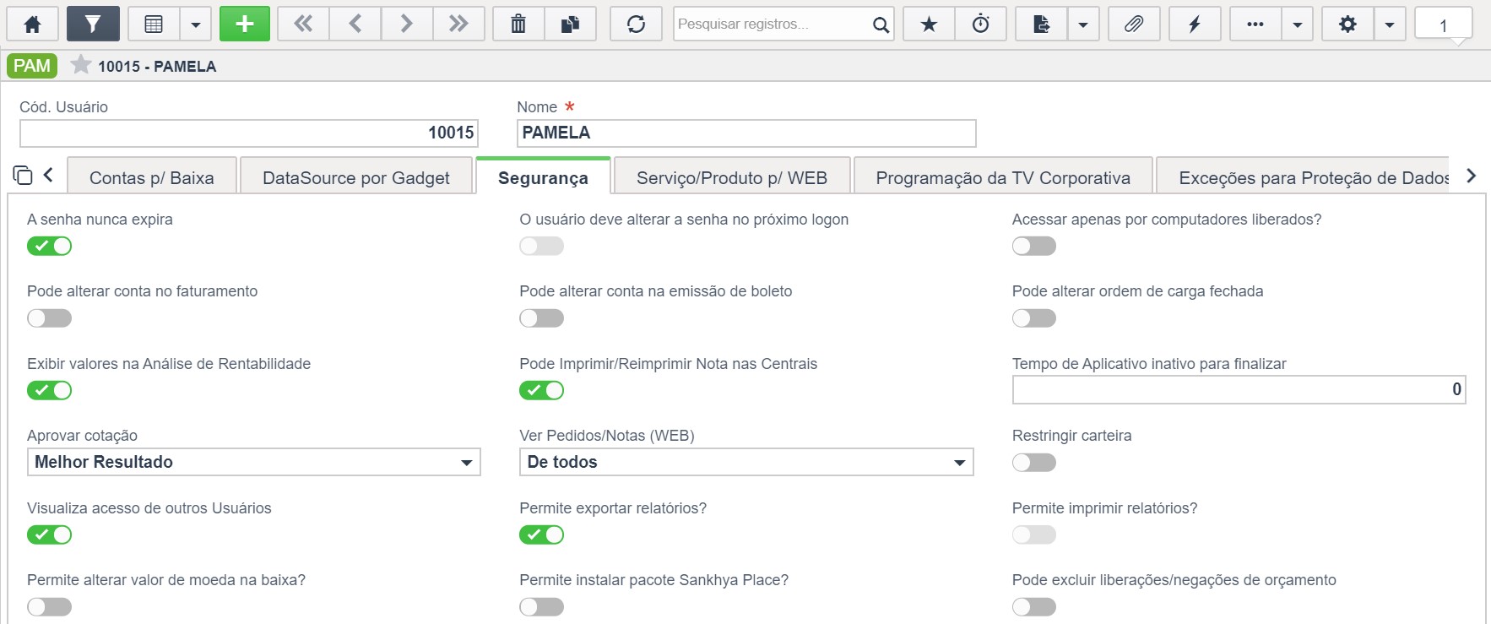Favorite PAMELA record using the star

(x=81, y=65)
